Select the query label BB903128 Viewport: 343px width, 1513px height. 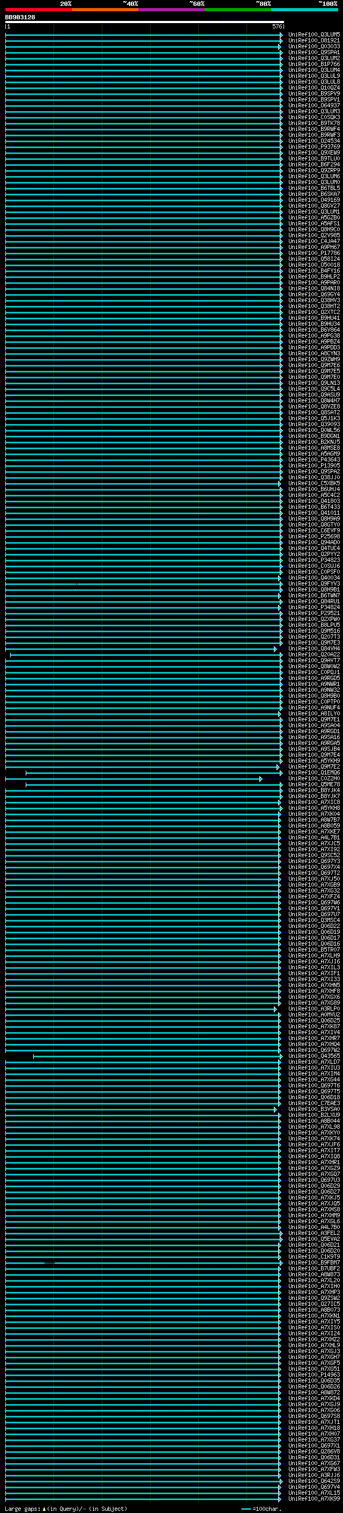pyautogui.click(x=20, y=17)
